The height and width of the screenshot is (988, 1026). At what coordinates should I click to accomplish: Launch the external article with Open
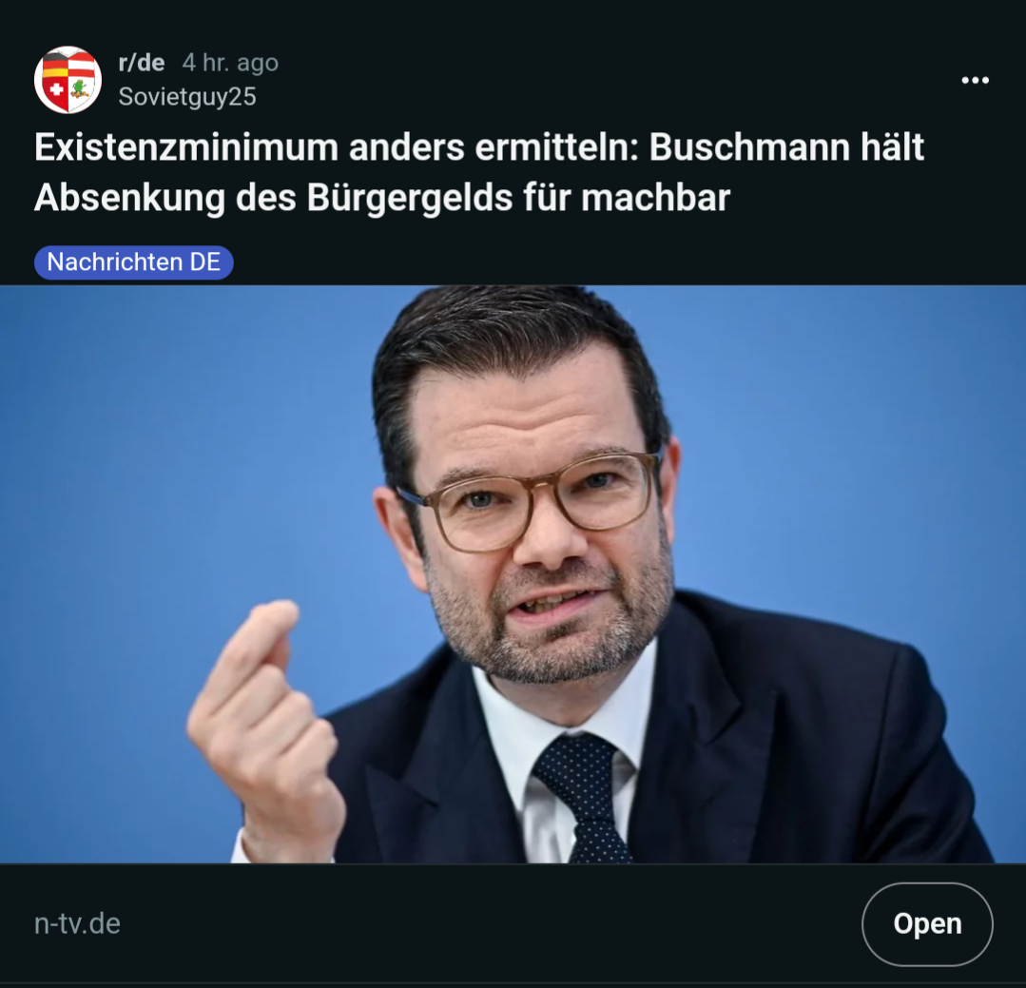pos(927,924)
